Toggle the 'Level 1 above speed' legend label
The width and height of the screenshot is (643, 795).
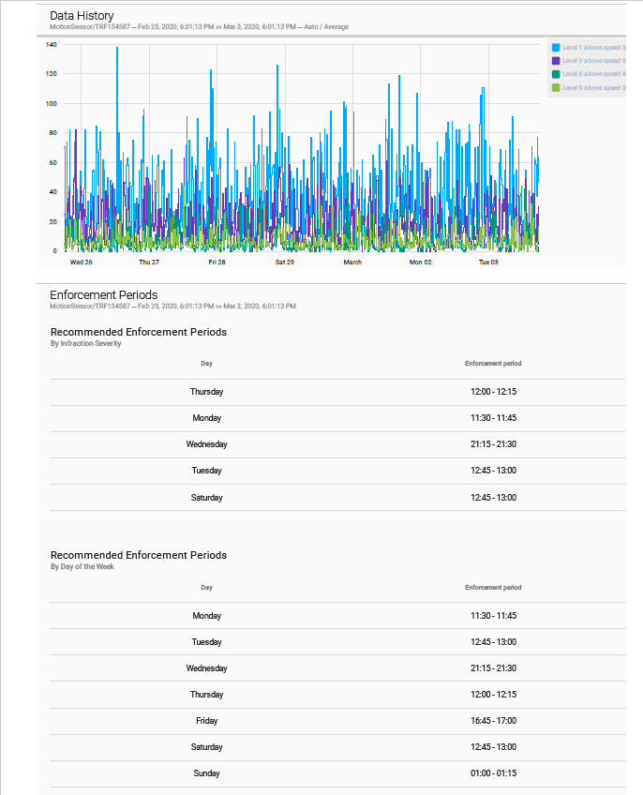pos(594,47)
